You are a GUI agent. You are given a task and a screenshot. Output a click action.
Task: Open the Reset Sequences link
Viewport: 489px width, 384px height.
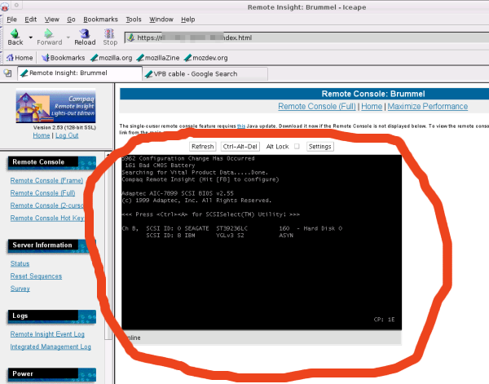point(36,276)
